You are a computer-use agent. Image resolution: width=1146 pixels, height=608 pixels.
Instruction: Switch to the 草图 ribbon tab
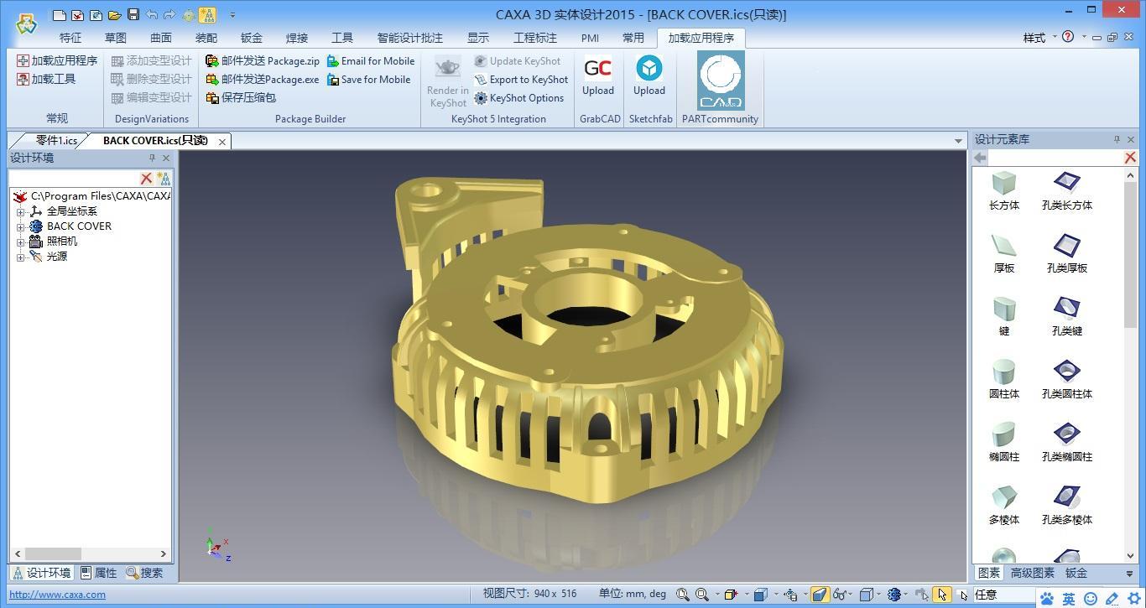[116, 38]
